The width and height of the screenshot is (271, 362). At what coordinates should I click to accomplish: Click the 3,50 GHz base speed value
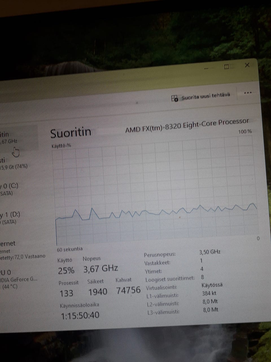point(210,252)
